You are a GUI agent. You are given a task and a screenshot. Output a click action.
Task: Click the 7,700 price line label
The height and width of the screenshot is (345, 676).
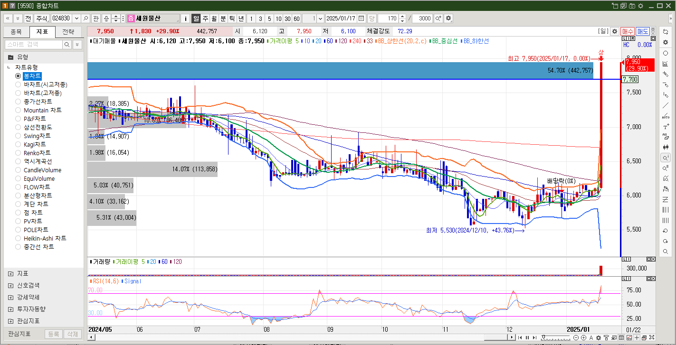629,79
